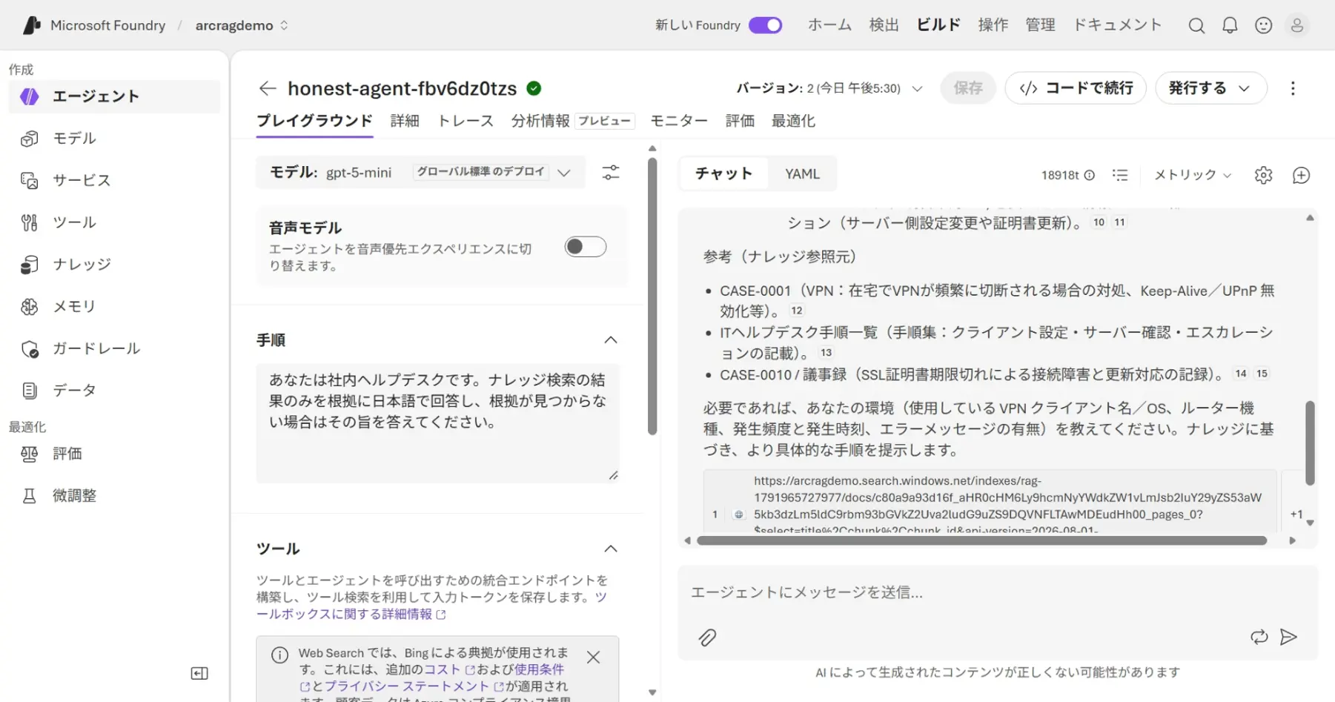1335x702 pixels.
Task: Open the user account avatar
Action: [1297, 26]
